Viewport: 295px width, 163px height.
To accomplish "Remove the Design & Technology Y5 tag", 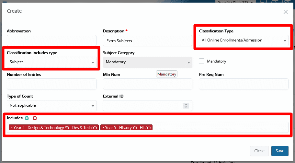I will [x=12, y=127].
